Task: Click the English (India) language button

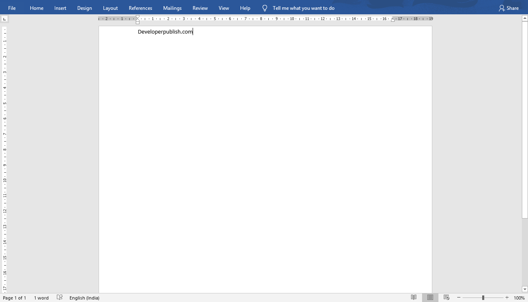Action: coord(84,297)
